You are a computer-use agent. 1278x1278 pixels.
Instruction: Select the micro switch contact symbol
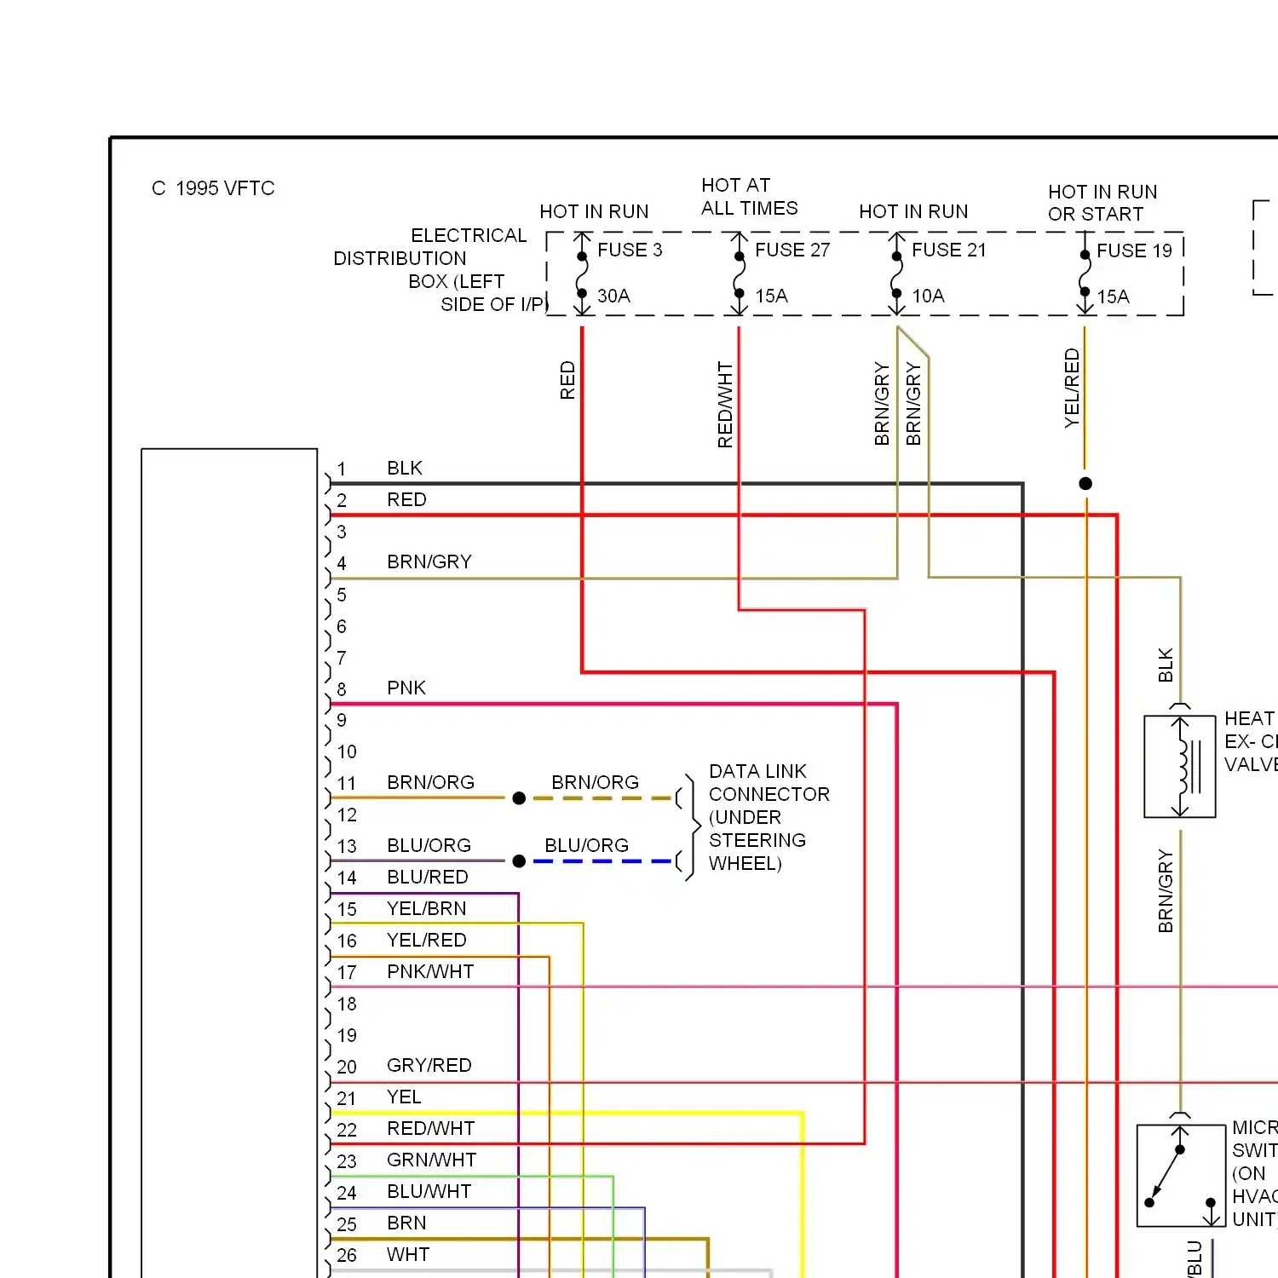(x=1181, y=1176)
